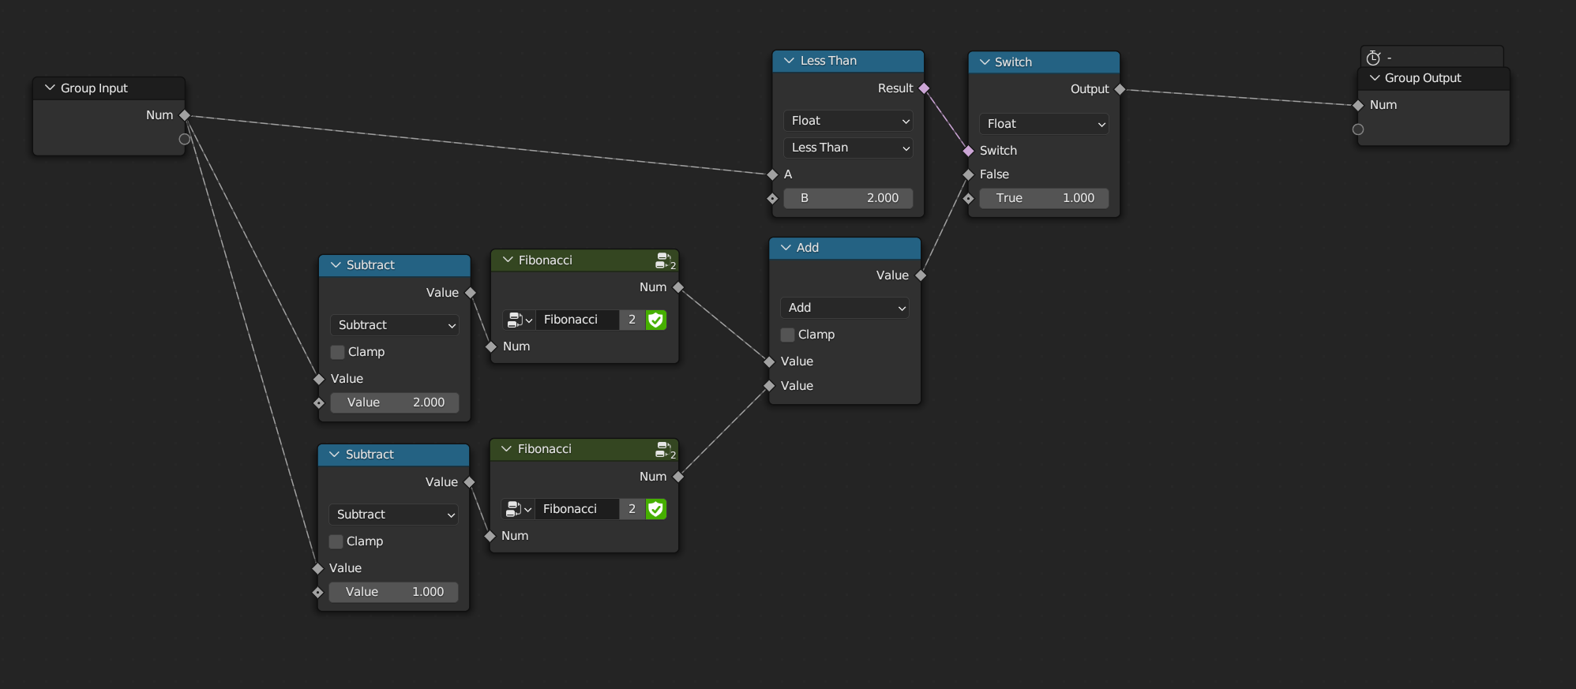1576x689 pixels.
Task: Click user count 2 in upper Fibonacci node
Action: pos(632,320)
